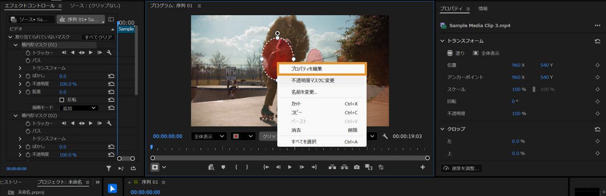
Task: Go to Out point in Program monitor
Action: (x=314, y=167)
